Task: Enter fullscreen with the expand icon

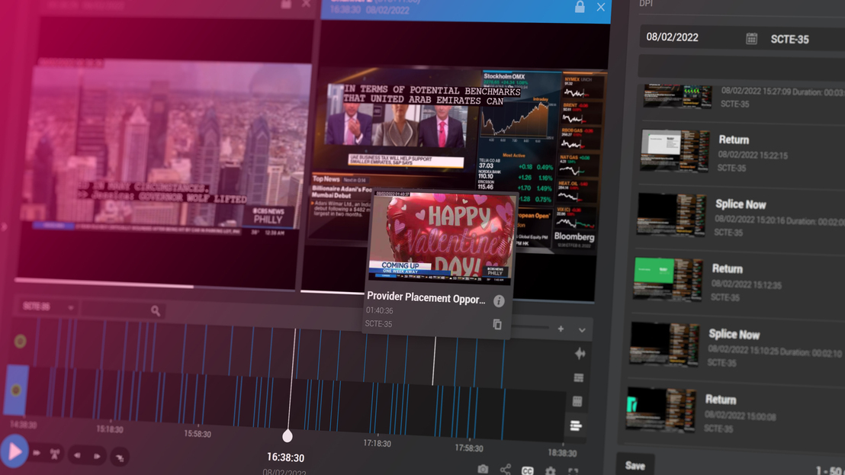Action: [x=574, y=470]
